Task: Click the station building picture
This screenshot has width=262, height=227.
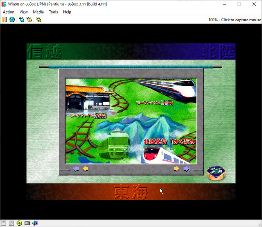Action: 88,98
